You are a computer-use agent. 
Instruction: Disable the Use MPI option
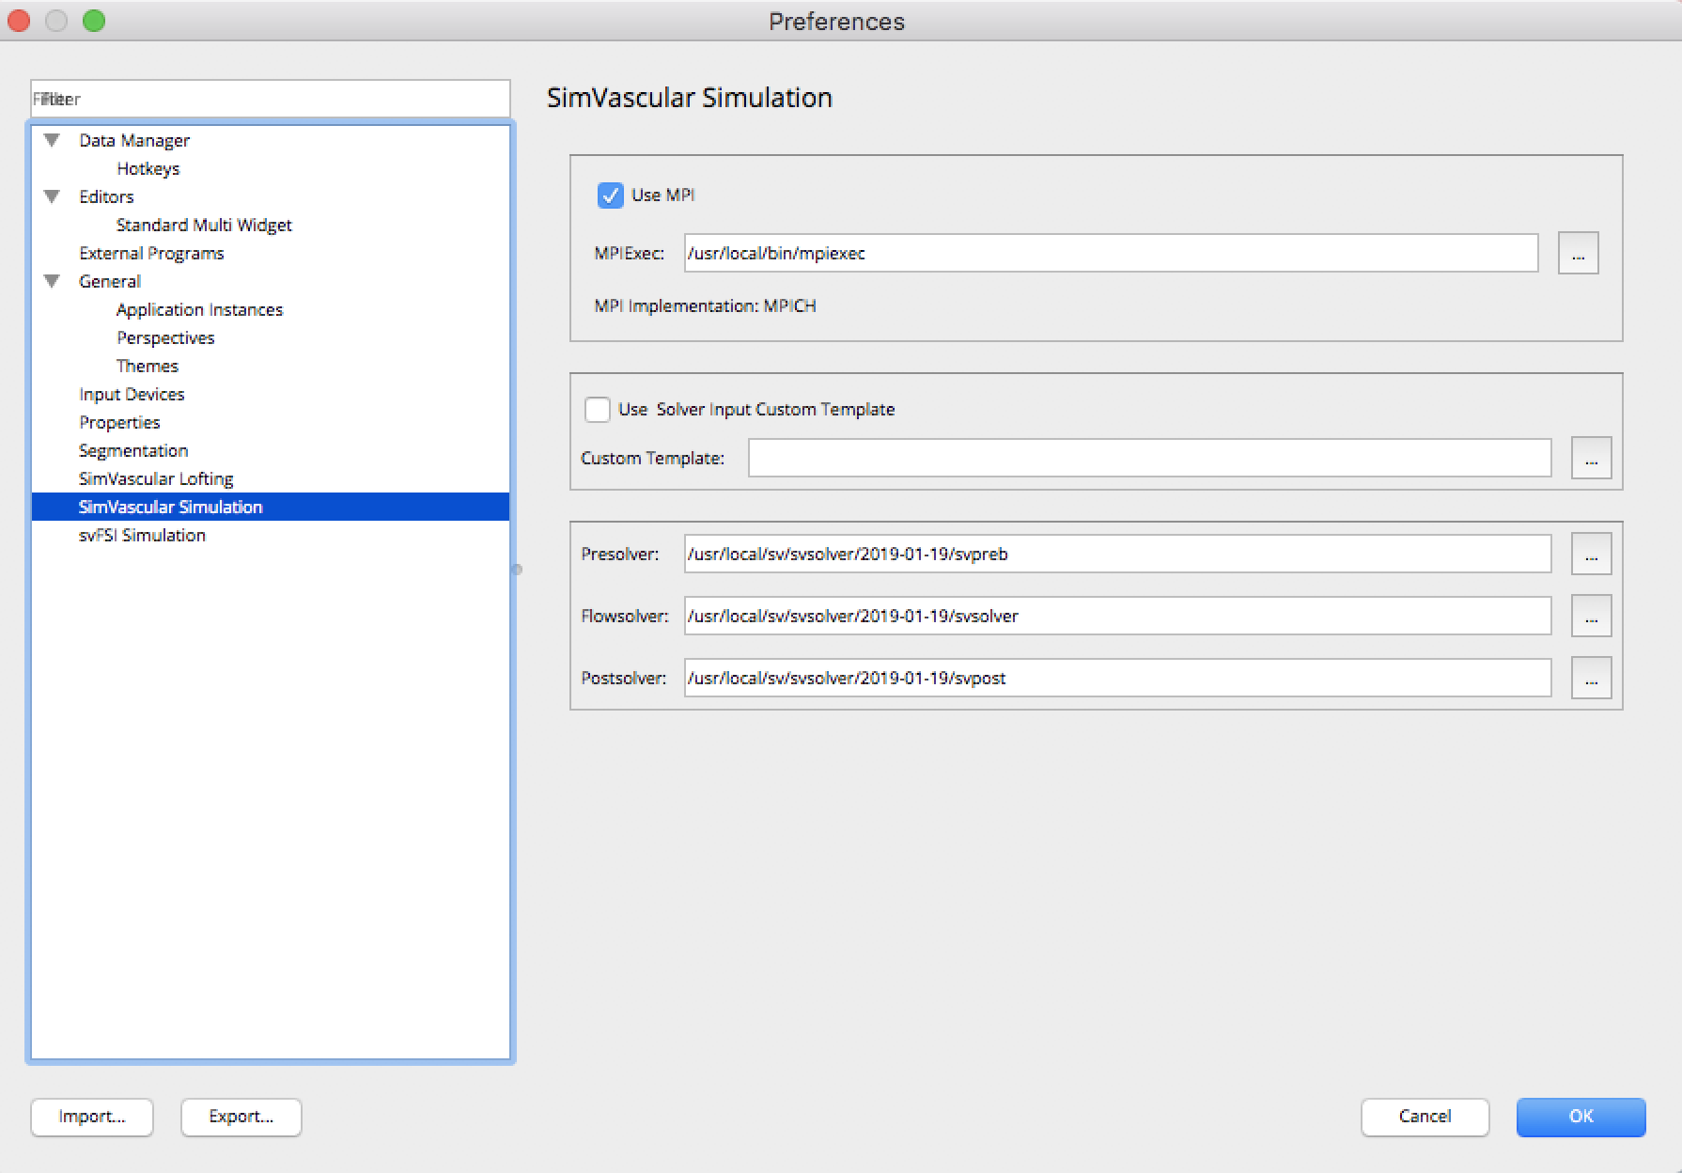(x=611, y=195)
